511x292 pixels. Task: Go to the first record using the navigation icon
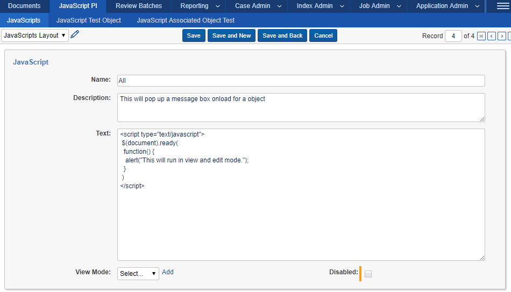(x=481, y=36)
